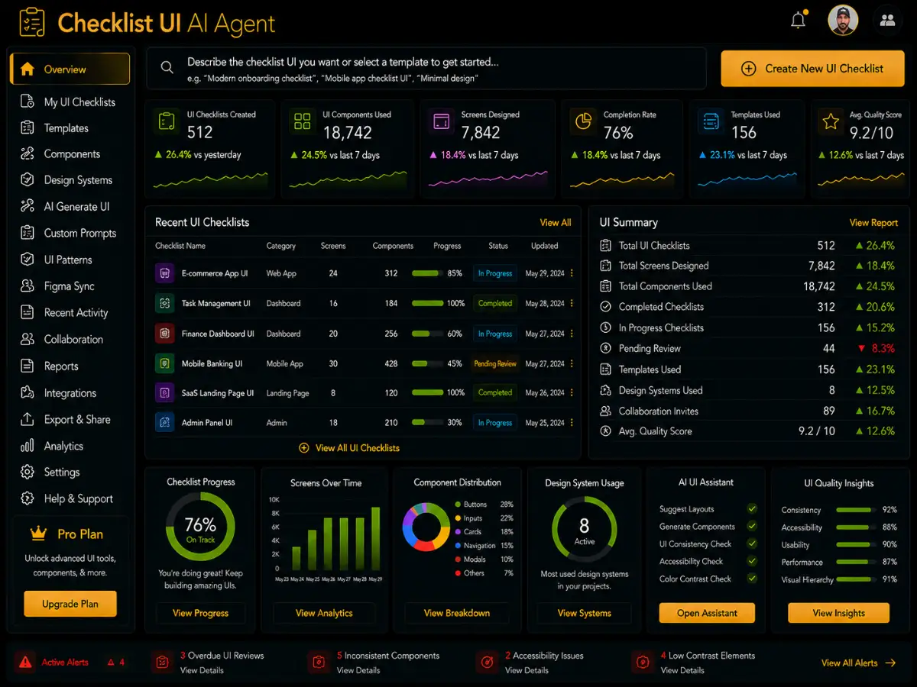The image size is (917, 687).
Task: Click the Collaboration Invites summary icon
Action: (606, 411)
